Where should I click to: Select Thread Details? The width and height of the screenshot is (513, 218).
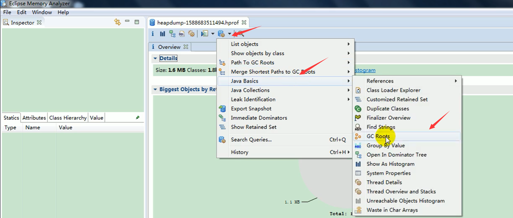(x=407, y=182)
